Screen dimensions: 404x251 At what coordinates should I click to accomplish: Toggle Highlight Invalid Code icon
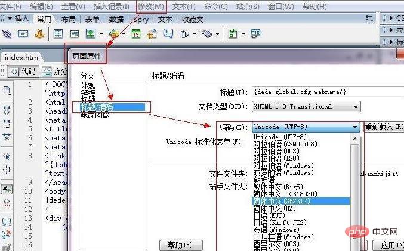click(7, 202)
